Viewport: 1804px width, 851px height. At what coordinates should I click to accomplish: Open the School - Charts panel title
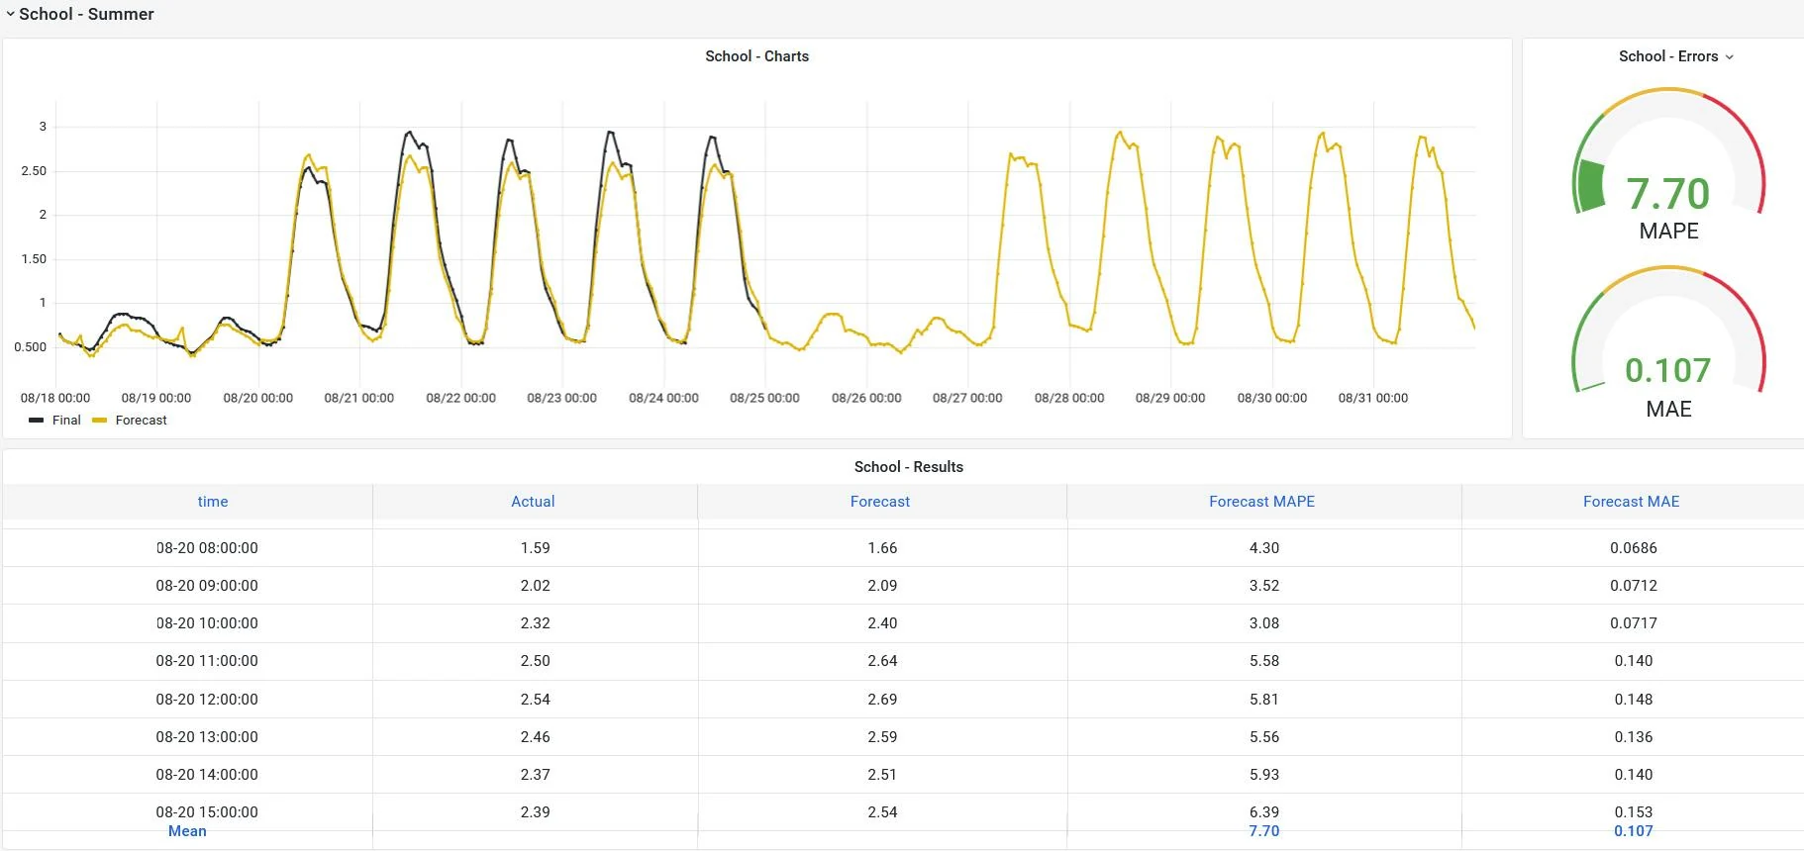point(756,56)
